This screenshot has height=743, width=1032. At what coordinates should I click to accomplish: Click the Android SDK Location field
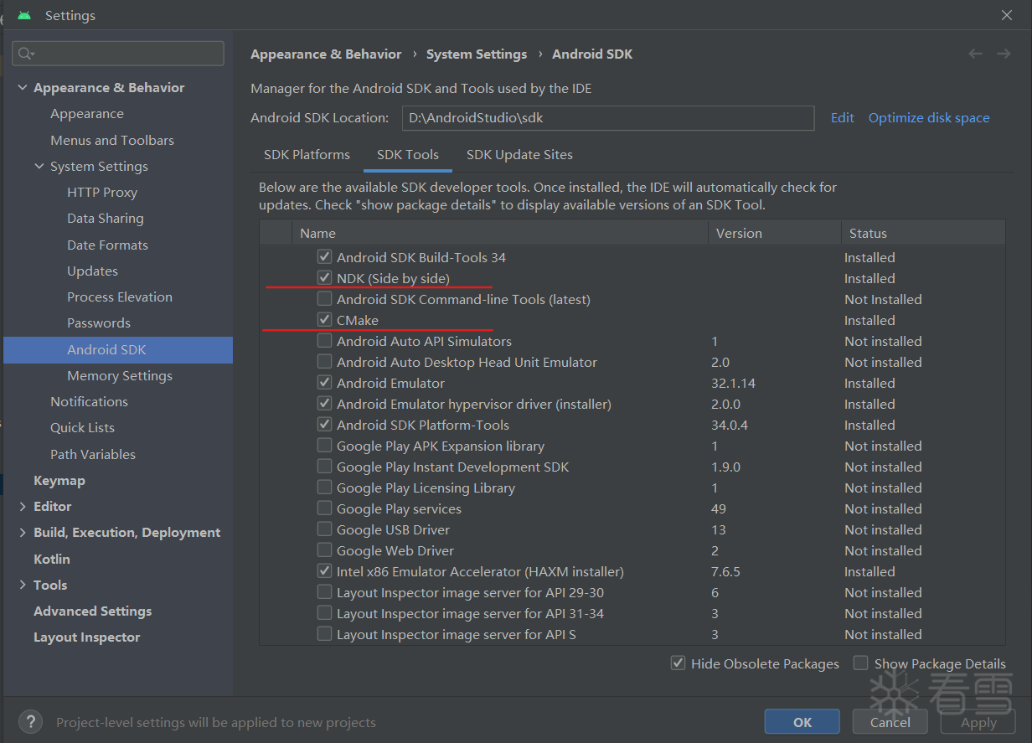click(608, 118)
